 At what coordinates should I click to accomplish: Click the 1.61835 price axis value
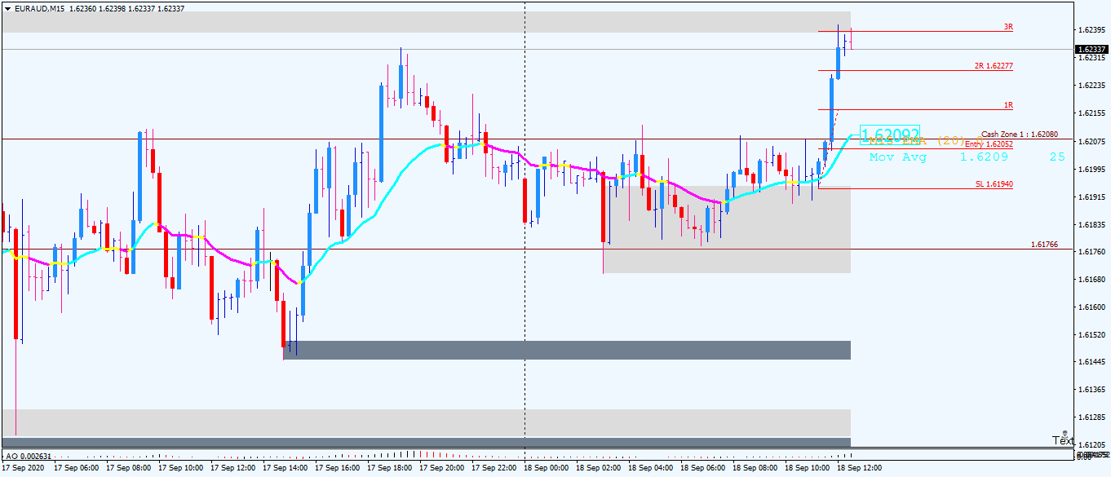point(1091,224)
